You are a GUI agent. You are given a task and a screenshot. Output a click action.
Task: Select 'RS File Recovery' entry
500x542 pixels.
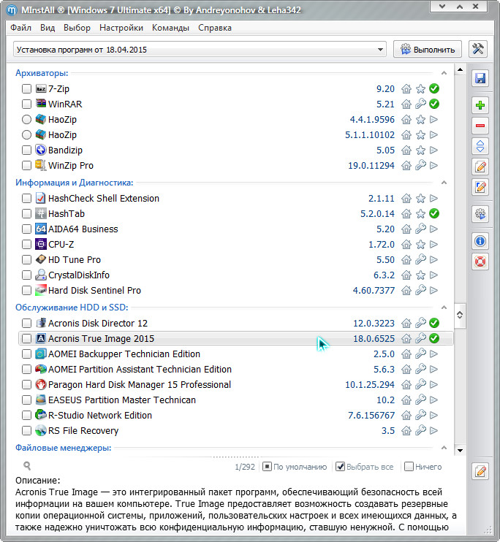[83, 431]
